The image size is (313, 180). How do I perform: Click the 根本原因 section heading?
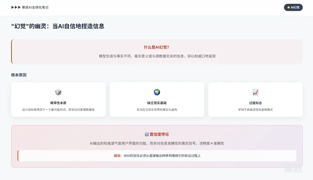[x=19, y=75]
